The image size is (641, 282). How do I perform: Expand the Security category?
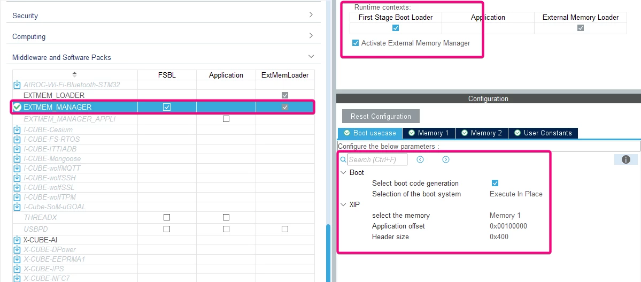pos(311,15)
